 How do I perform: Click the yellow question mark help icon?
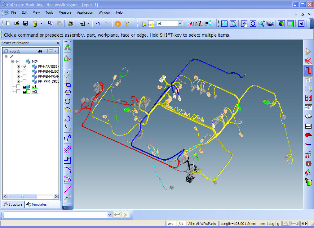tap(126, 23)
